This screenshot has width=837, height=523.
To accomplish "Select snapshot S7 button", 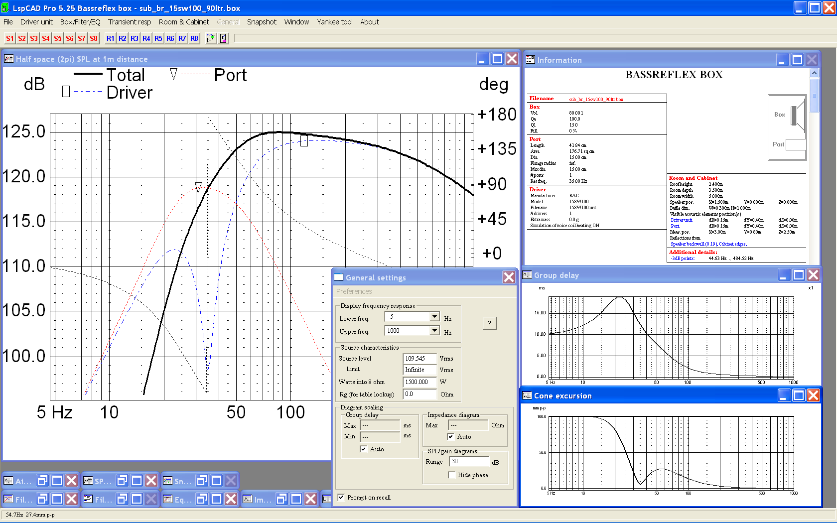I will (x=82, y=38).
